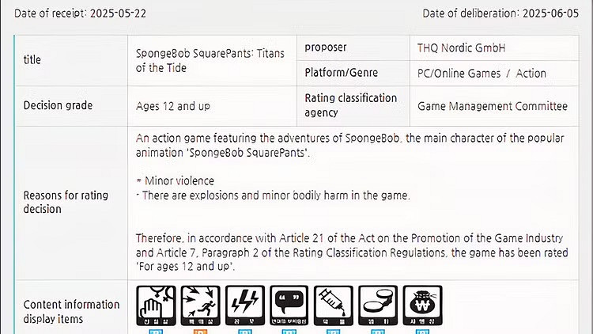
Task: Click the 'Date of receipt: 2025-05-22' text
Action: click(81, 13)
